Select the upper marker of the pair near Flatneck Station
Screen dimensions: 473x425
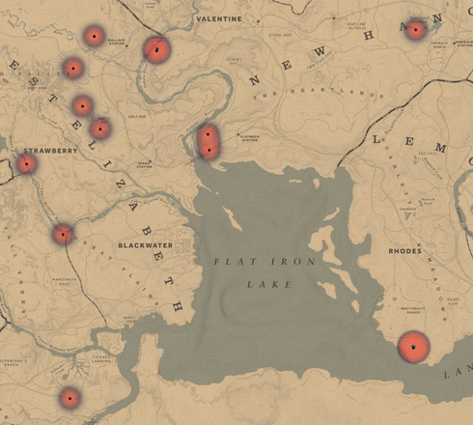click(x=208, y=134)
